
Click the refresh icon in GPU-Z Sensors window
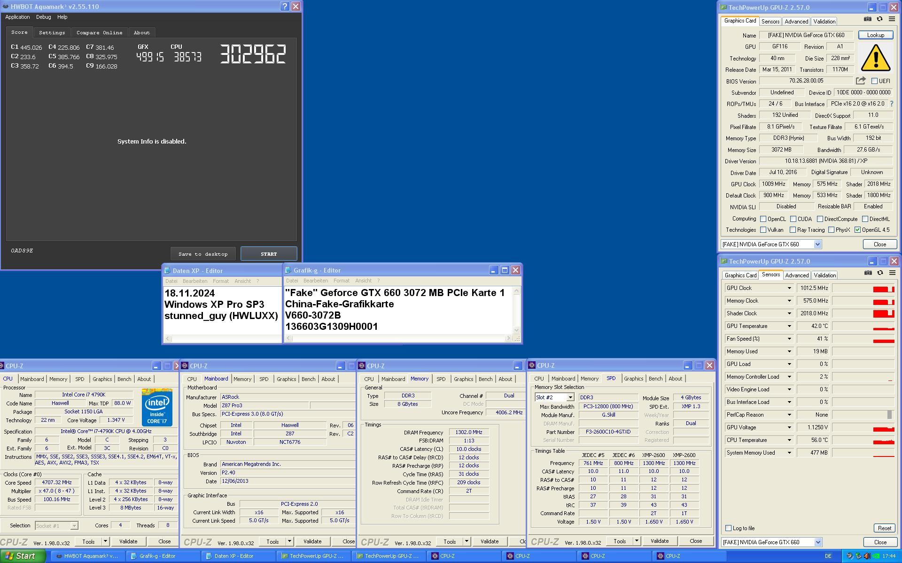click(880, 273)
